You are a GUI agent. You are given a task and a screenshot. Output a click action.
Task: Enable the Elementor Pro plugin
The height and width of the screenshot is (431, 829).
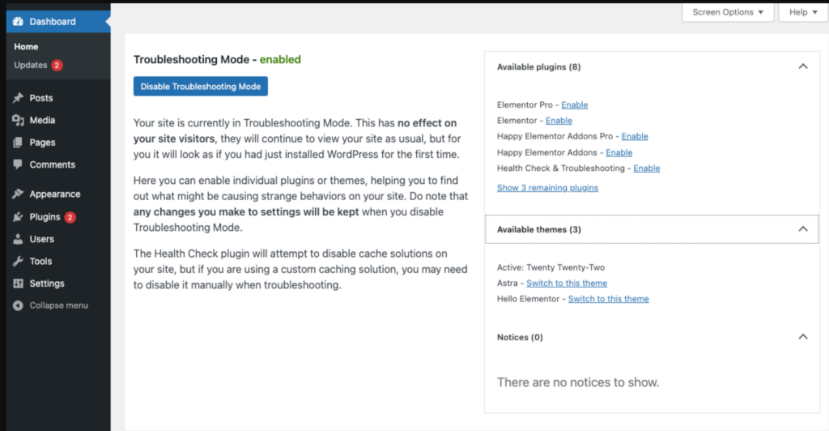pyautogui.click(x=574, y=105)
